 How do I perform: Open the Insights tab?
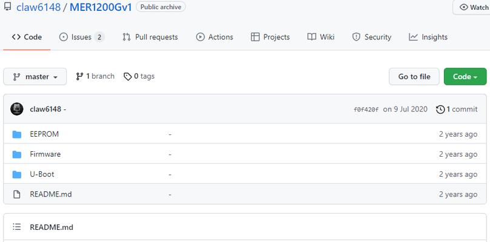[x=428, y=37]
